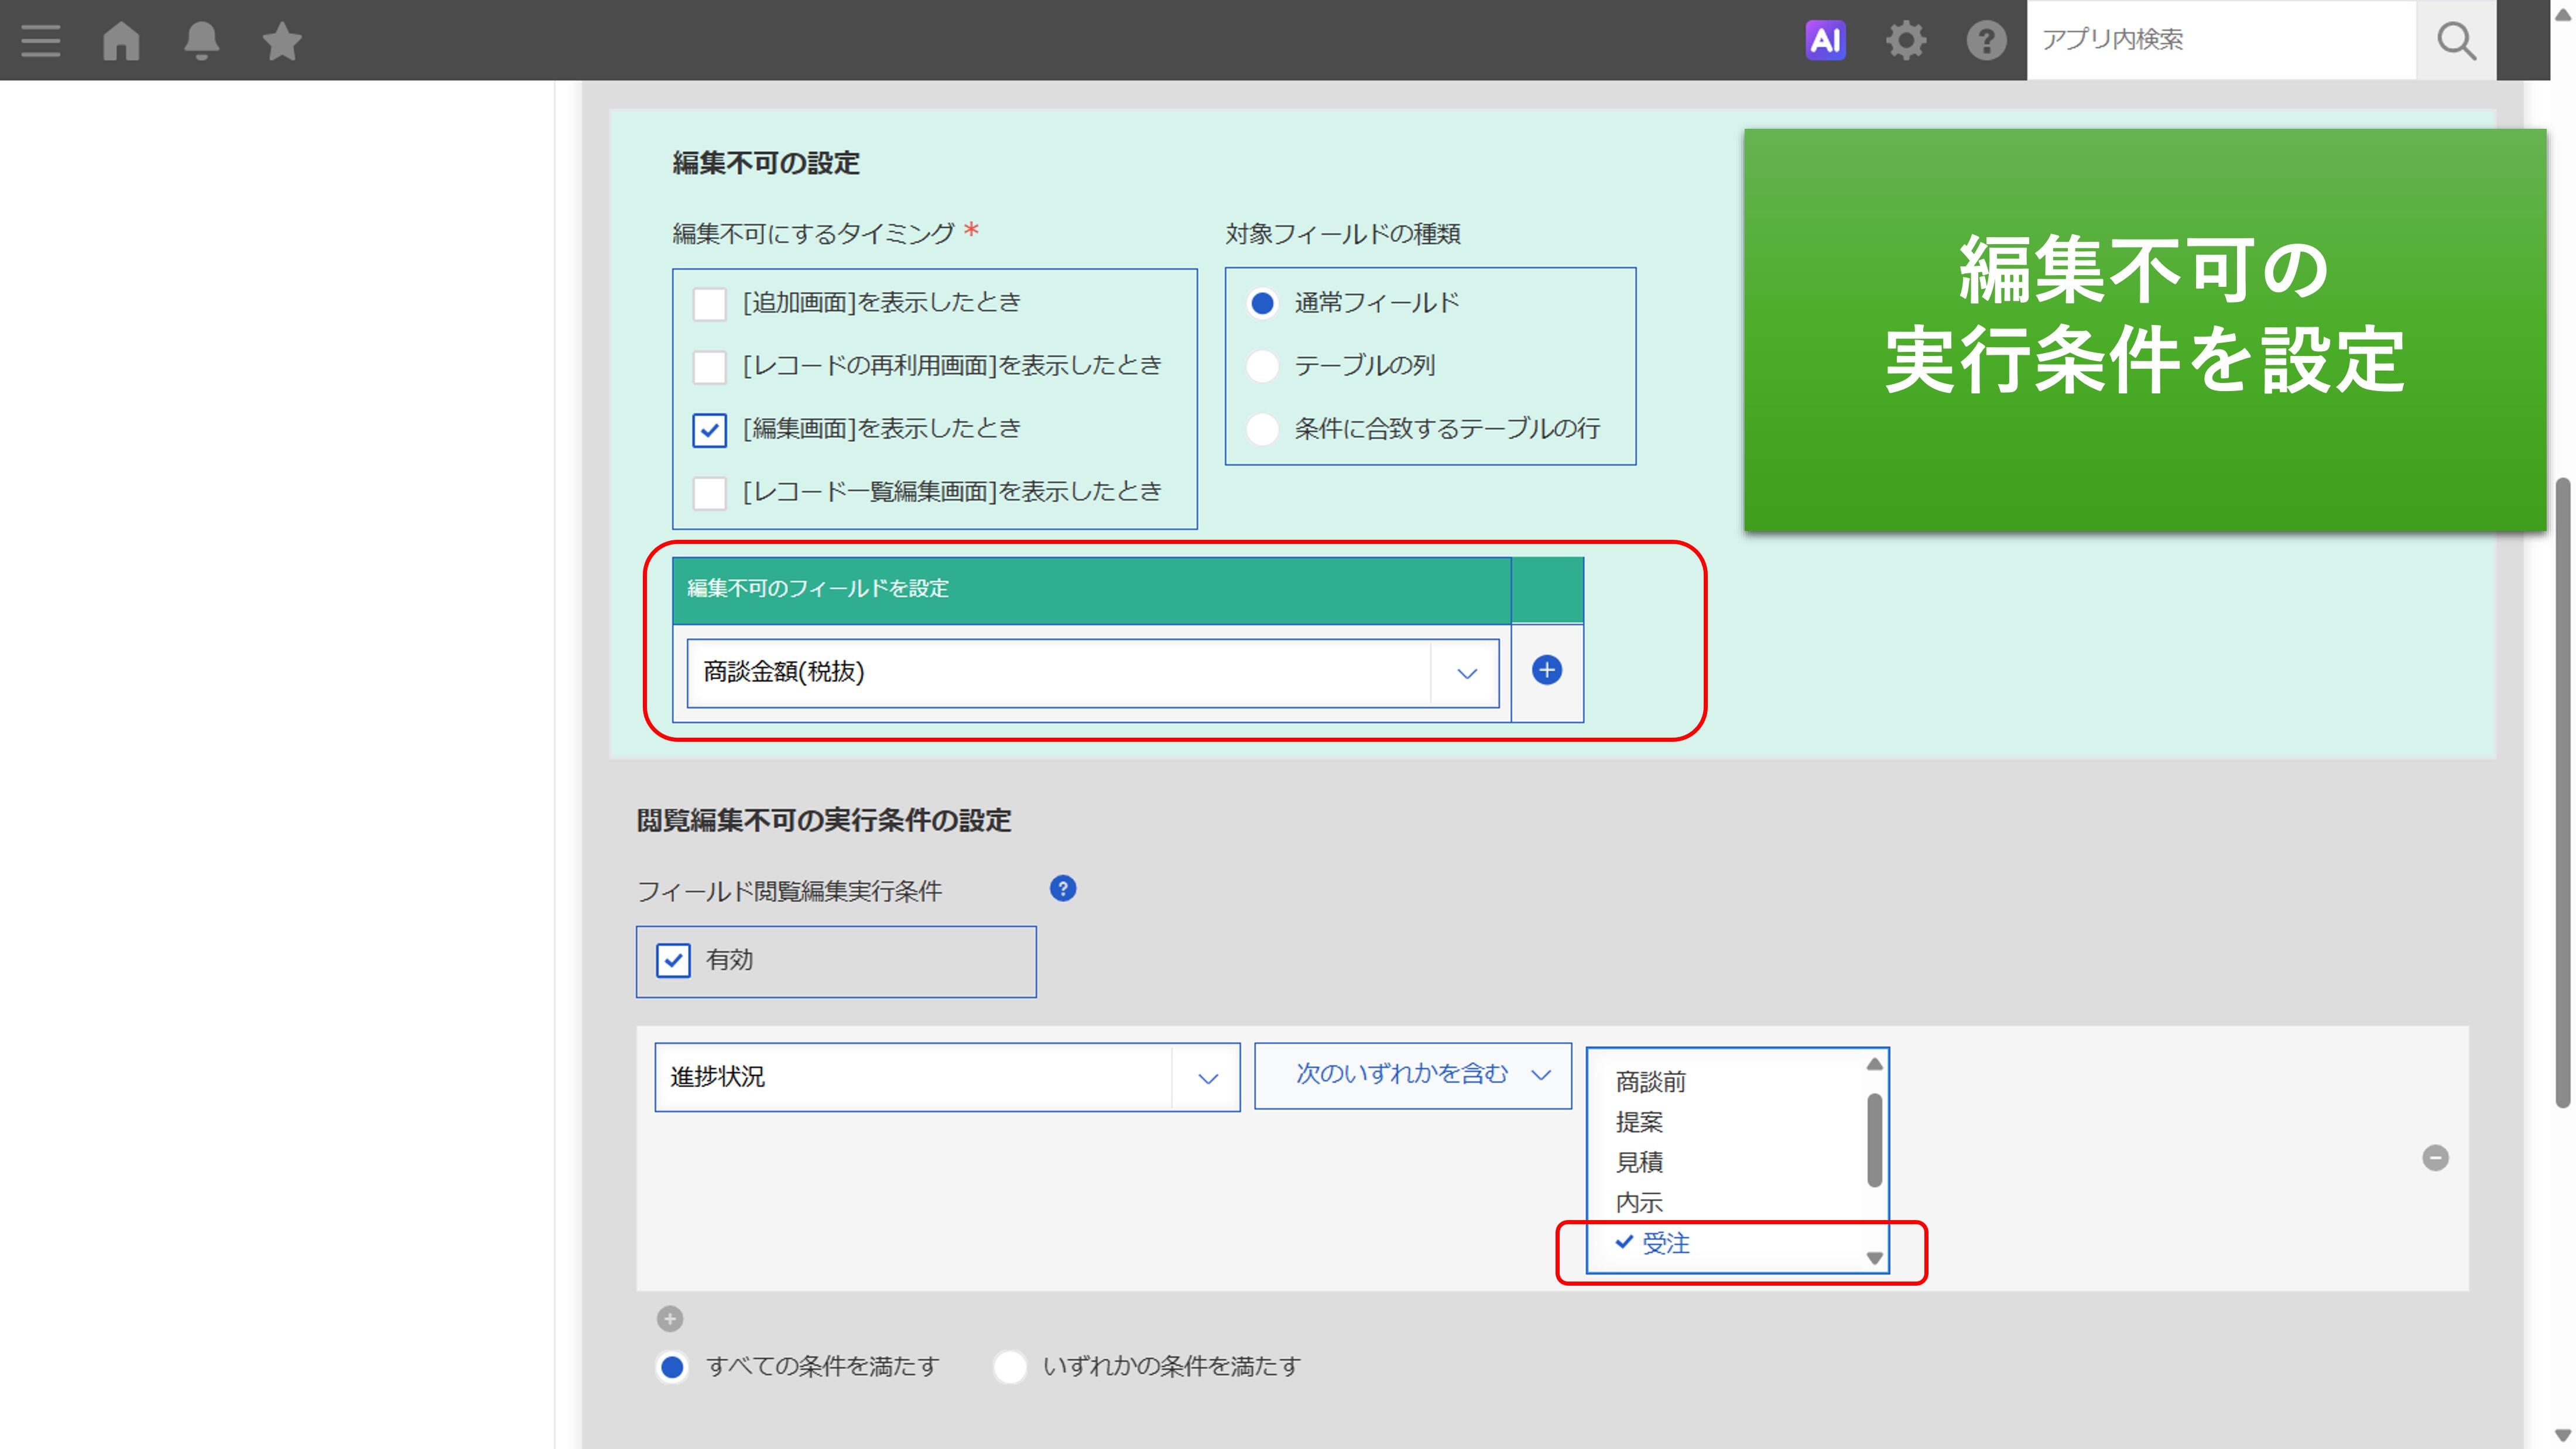Check [追加画面]を表示したとき checkbox
Screen dimensions: 2576x1449
point(709,304)
